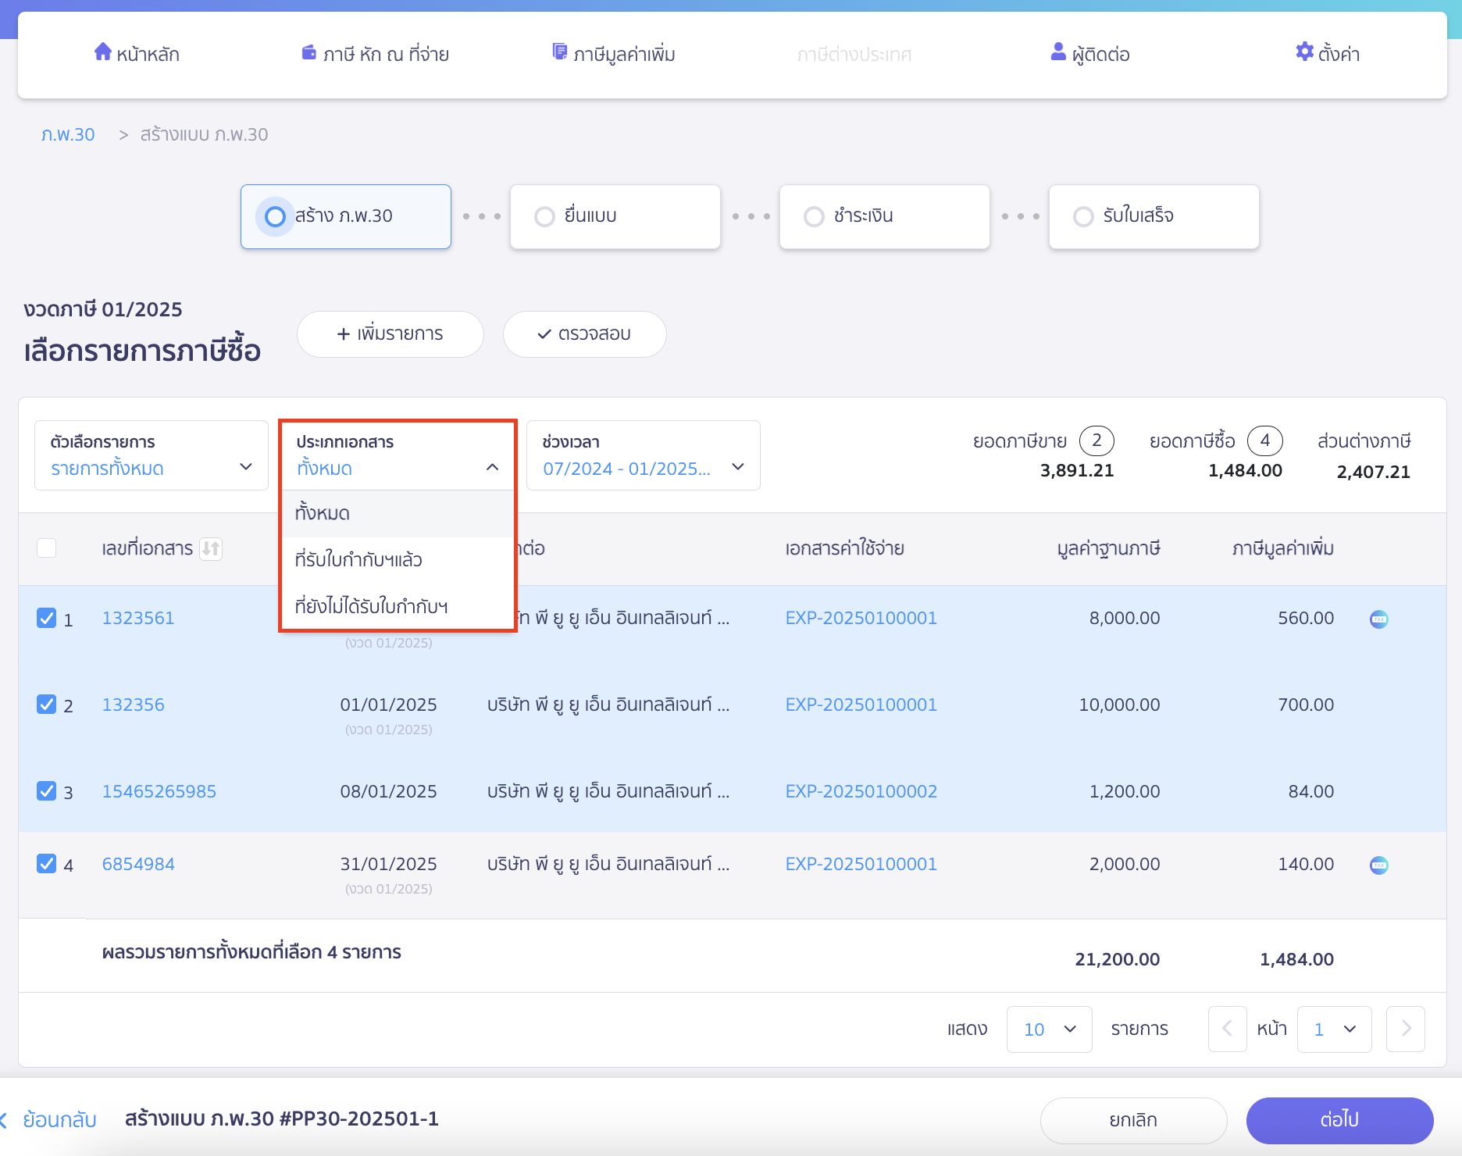This screenshot has height=1156, width=1462.
Task: Open the ตัวเลือกรายการ dropdown
Action: pos(152,455)
